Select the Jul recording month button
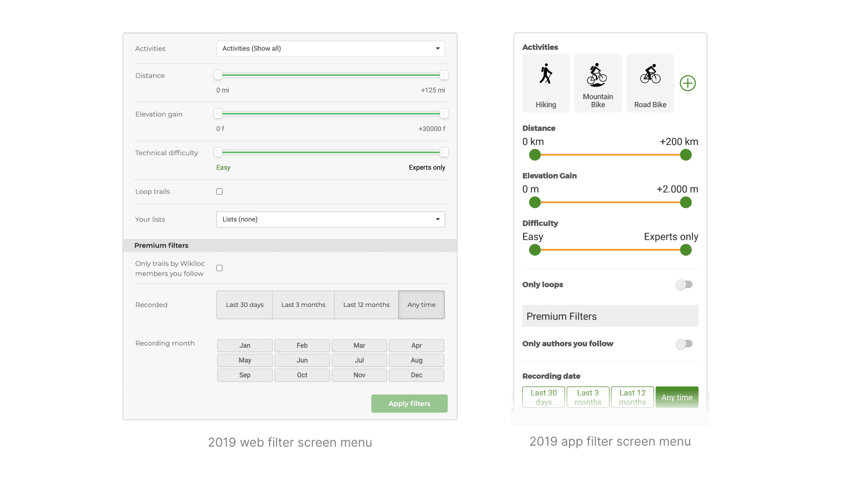Image resolution: width=843 pixels, height=480 pixels. [x=360, y=361]
